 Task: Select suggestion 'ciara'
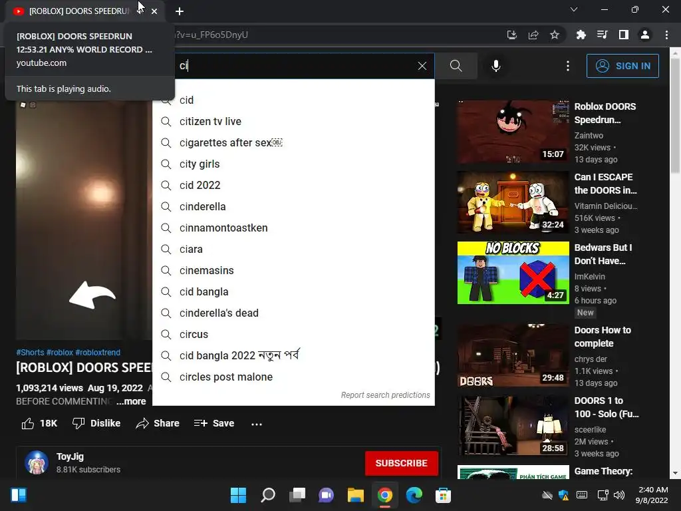(293, 249)
